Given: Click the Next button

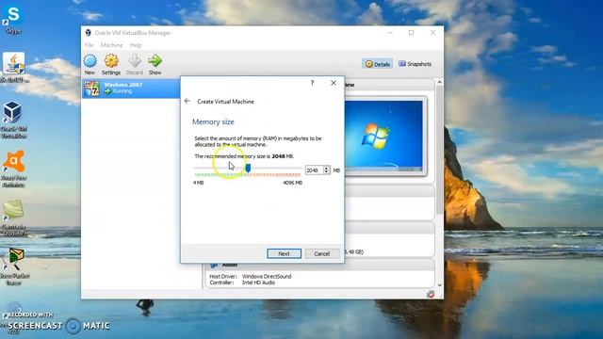Looking at the screenshot, I should pyautogui.click(x=284, y=253).
